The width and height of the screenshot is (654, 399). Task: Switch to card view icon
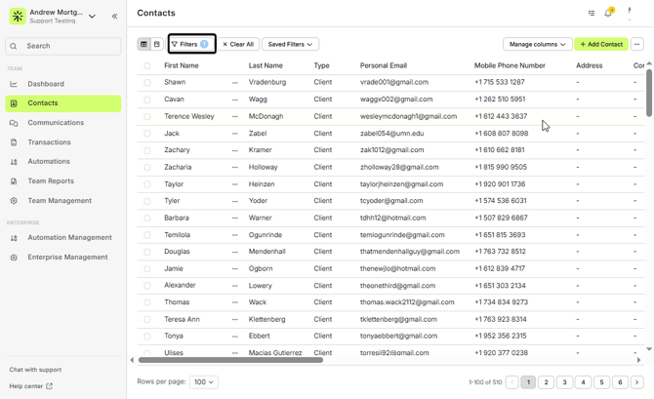[156, 44]
